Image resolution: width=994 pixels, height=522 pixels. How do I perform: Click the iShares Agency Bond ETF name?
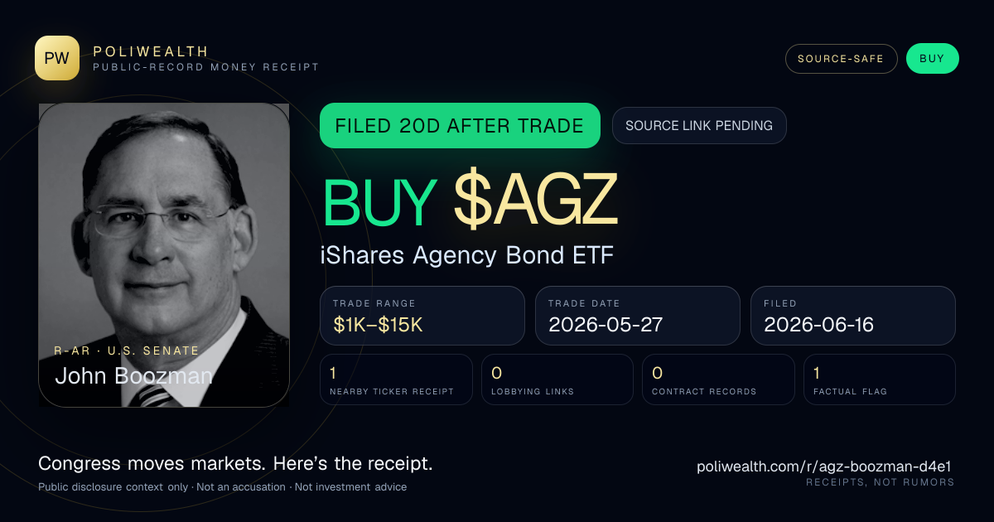(467, 255)
